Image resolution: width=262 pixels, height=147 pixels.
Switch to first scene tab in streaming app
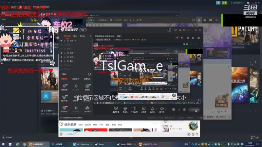tap(67, 36)
